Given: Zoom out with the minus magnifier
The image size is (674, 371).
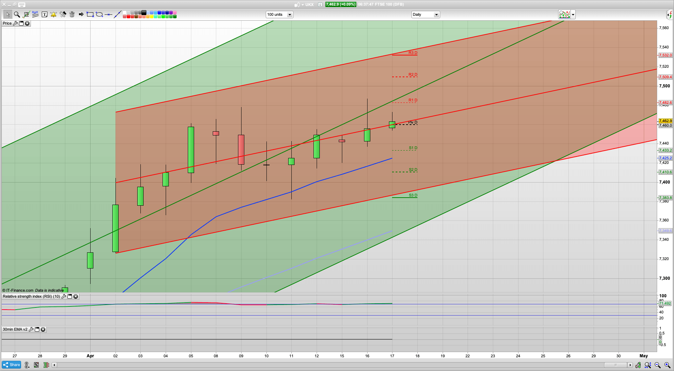Looking at the screenshot, I should (x=658, y=365).
